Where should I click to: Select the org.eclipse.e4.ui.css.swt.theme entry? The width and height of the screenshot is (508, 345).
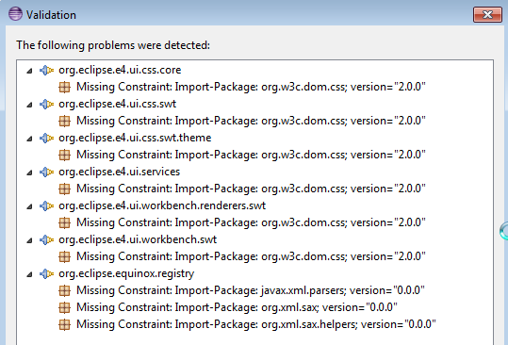click(x=135, y=138)
